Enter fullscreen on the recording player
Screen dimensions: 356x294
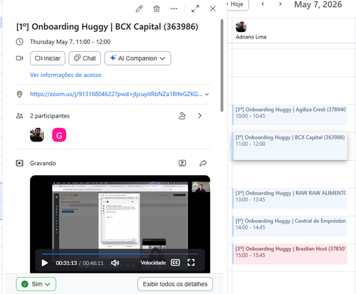(x=191, y=263)
